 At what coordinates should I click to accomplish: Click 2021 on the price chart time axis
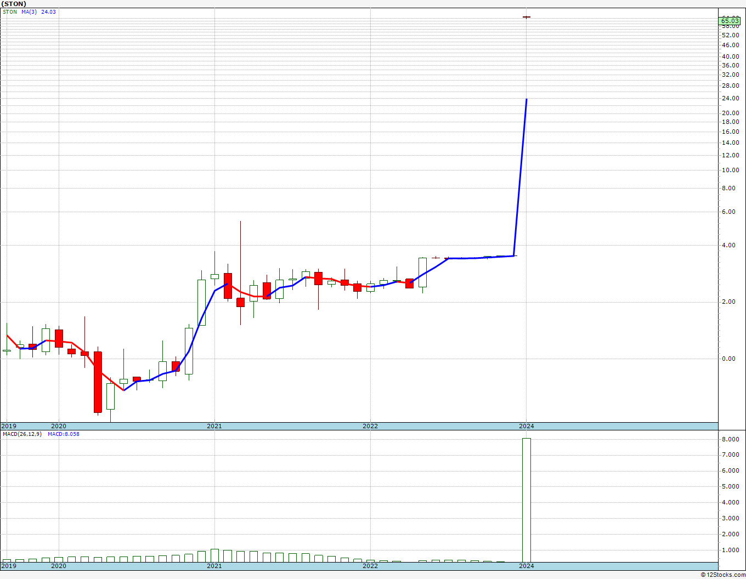(214, 426)
